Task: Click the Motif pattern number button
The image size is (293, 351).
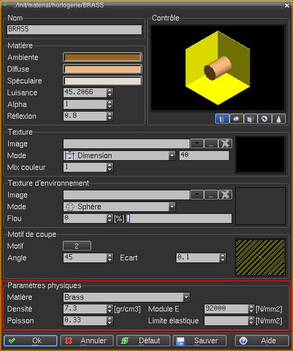Action: coord(77,246)
